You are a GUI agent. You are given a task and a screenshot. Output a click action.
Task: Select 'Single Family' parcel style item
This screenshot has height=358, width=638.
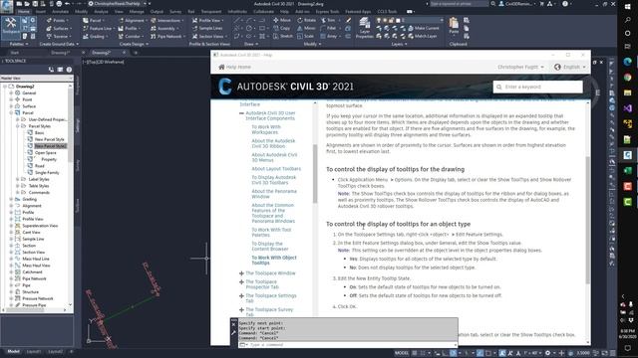[47, 172]
